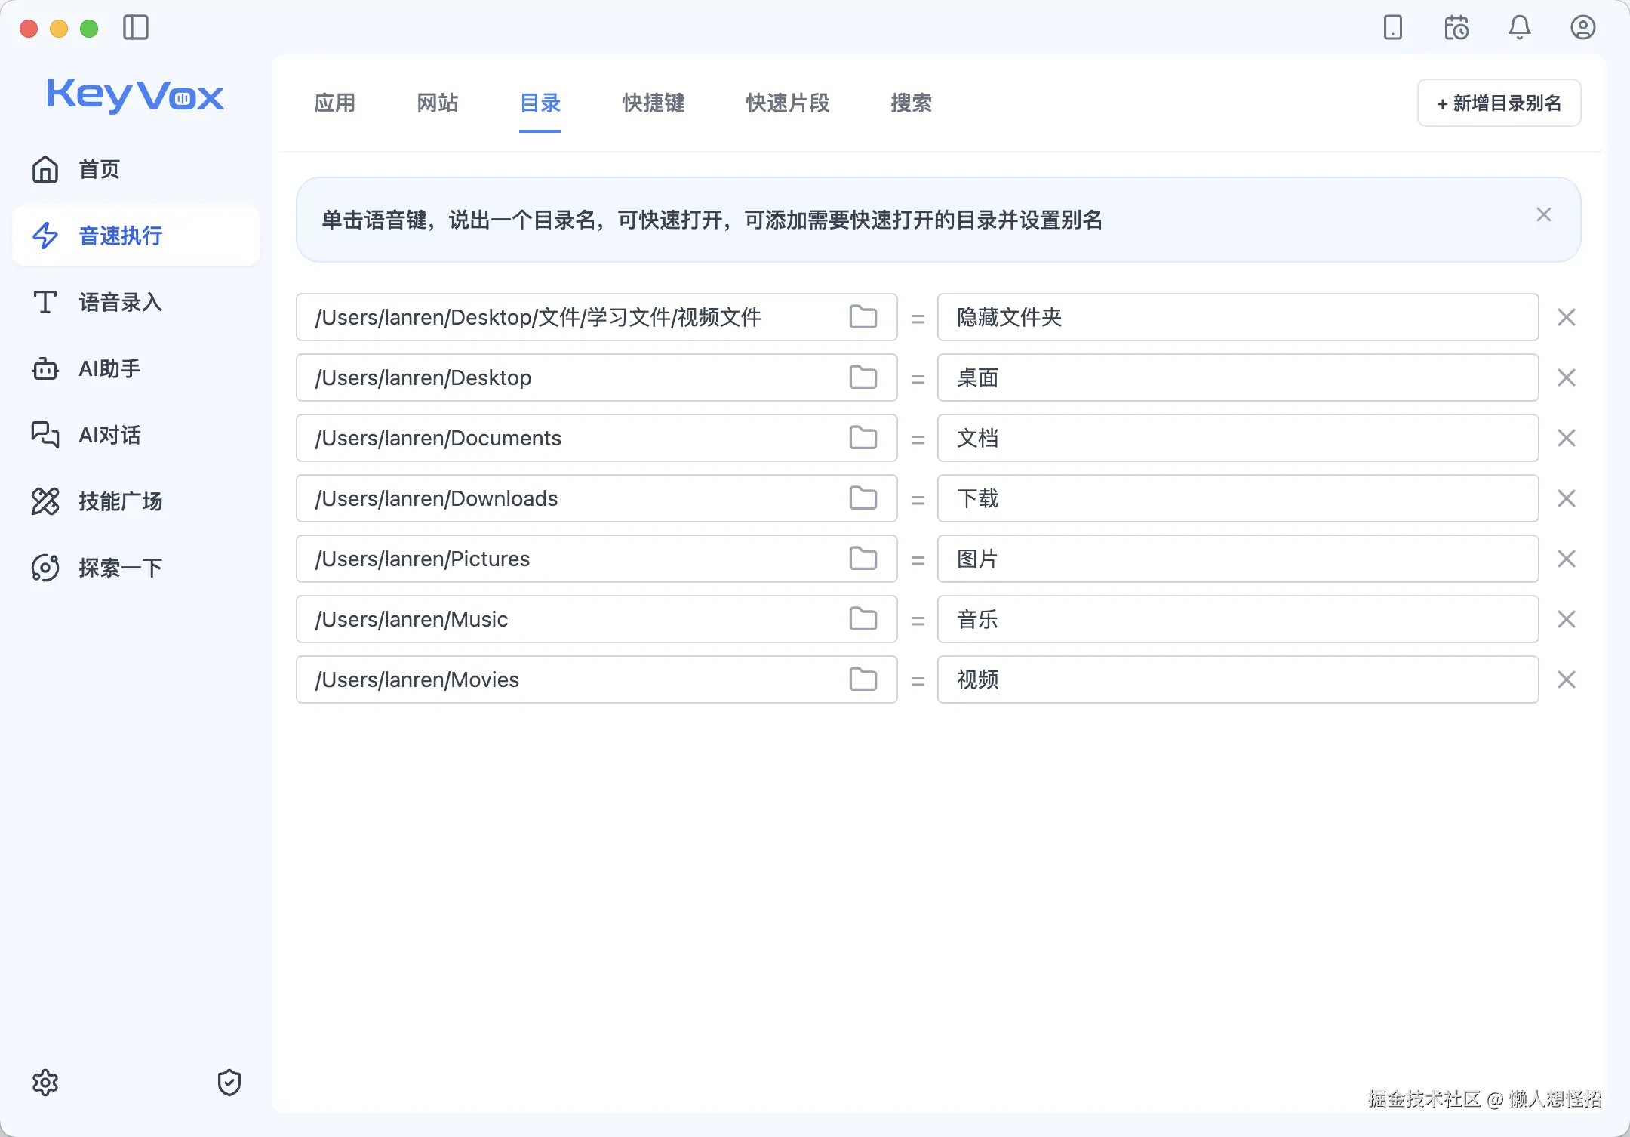Open the user account icon
1630x1137 pixels.
tap(1582, 28)
